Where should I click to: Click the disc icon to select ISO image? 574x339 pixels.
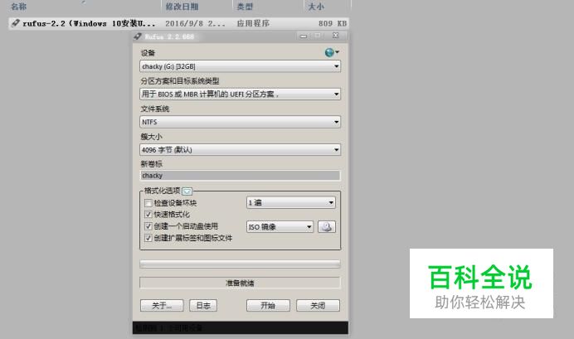327,227
